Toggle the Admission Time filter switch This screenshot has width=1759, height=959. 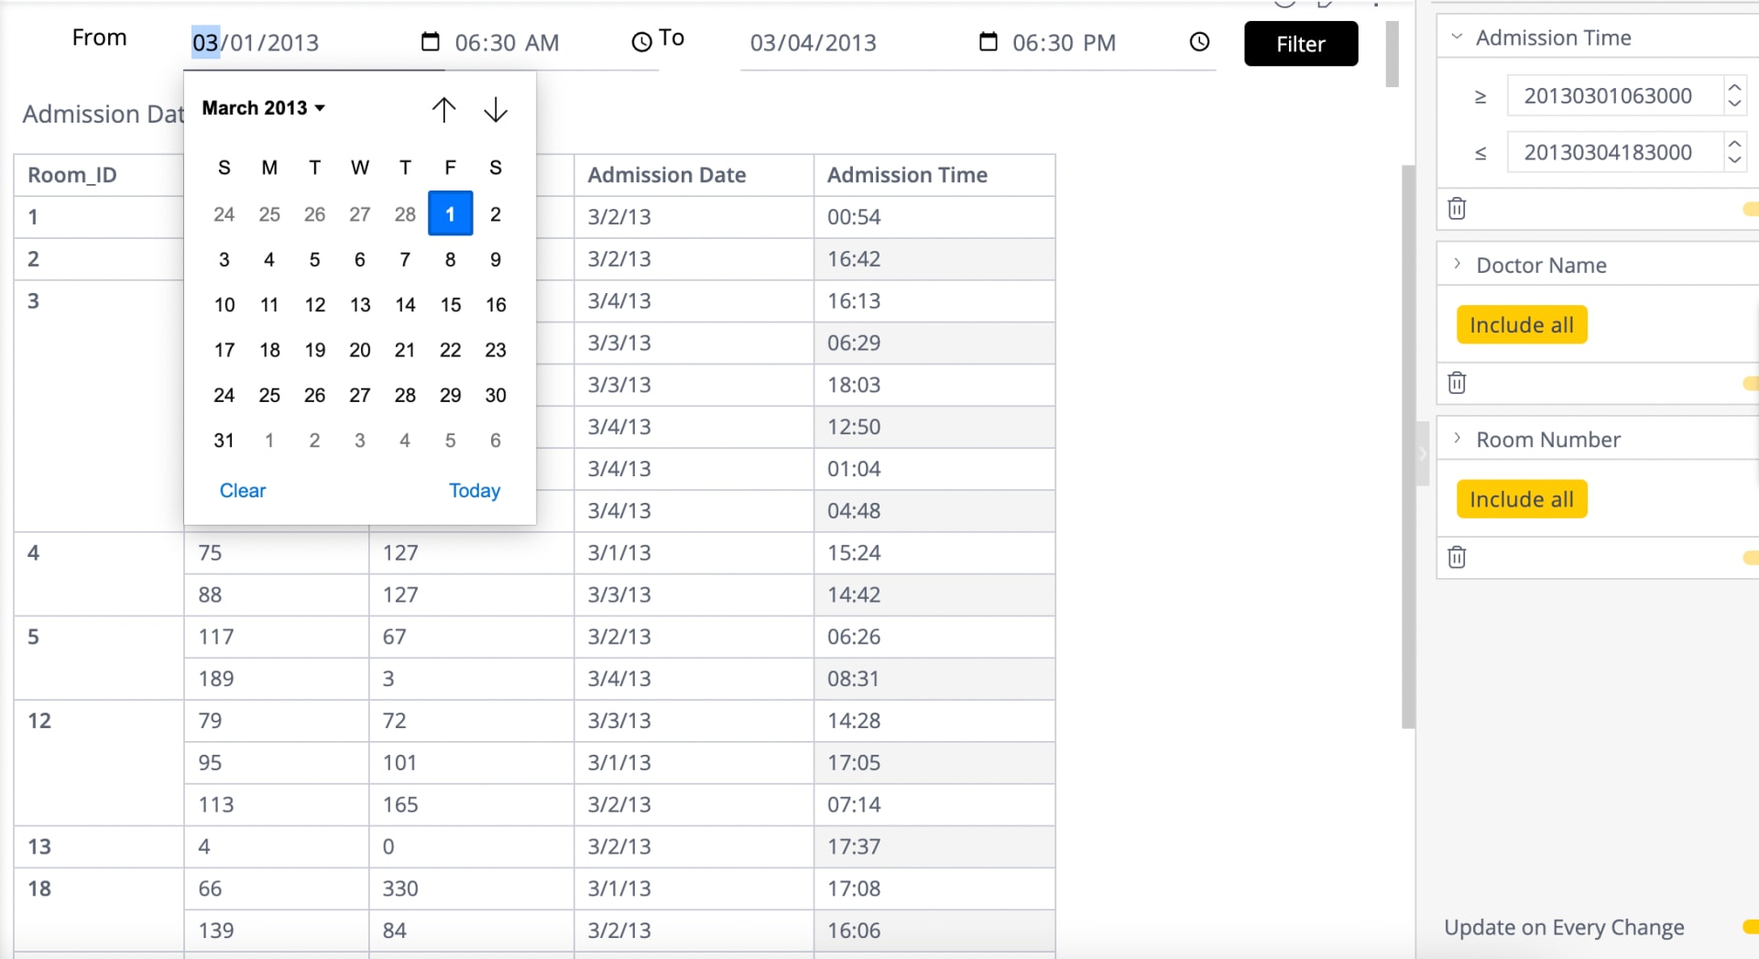point(1751,209)
